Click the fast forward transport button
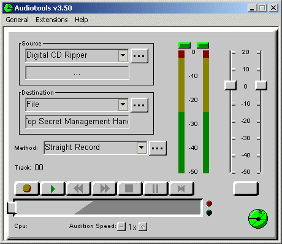This screenshot has height=244, width=282. 104,189
